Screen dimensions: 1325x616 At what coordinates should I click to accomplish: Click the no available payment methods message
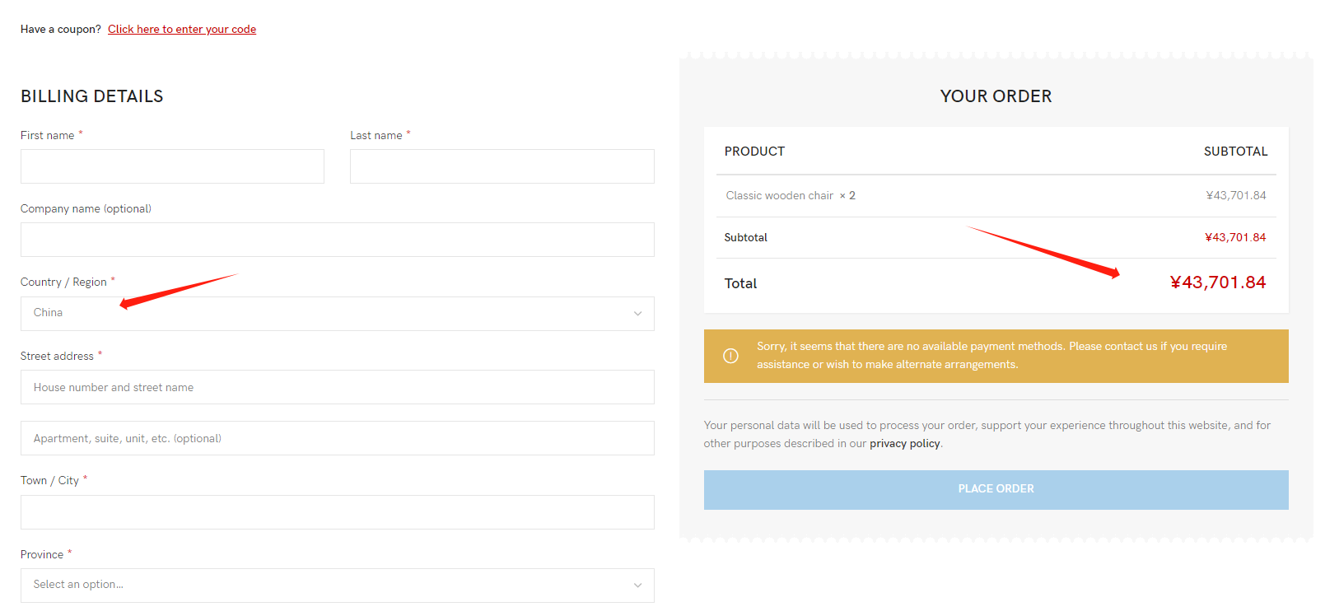pos(991,356)
